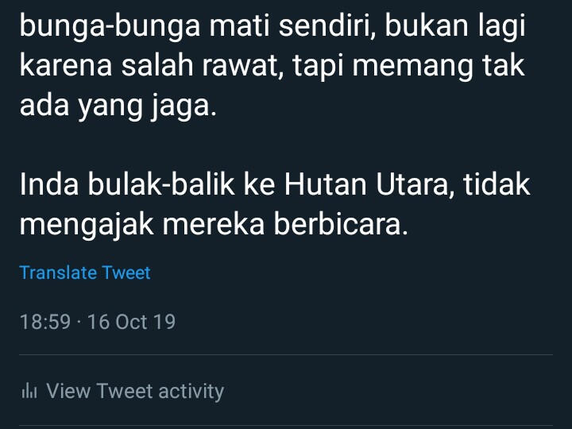Tap the line starting 'bunga-bunga mati sendiri'

[272, 26]
